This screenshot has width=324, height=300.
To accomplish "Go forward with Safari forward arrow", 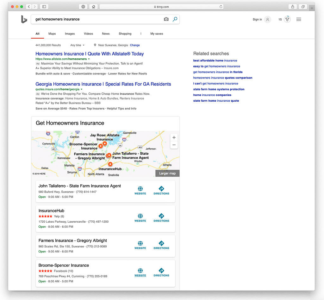I will [x=35, y=7].
